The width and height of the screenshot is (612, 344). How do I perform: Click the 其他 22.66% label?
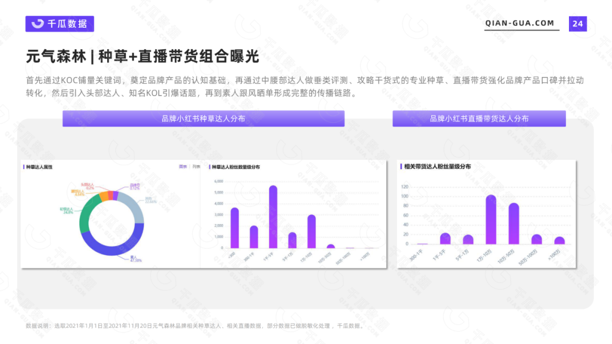(151, 200)
